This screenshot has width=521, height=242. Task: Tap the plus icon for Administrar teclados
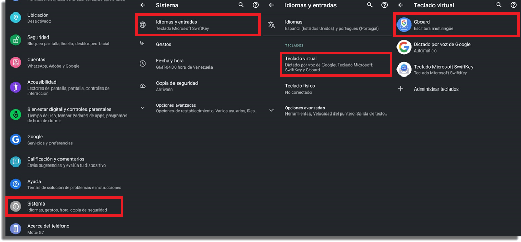pyautogui.click(x=400, y=89)
